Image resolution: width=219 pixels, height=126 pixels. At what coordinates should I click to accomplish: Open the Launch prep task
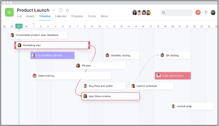point(191,106)
